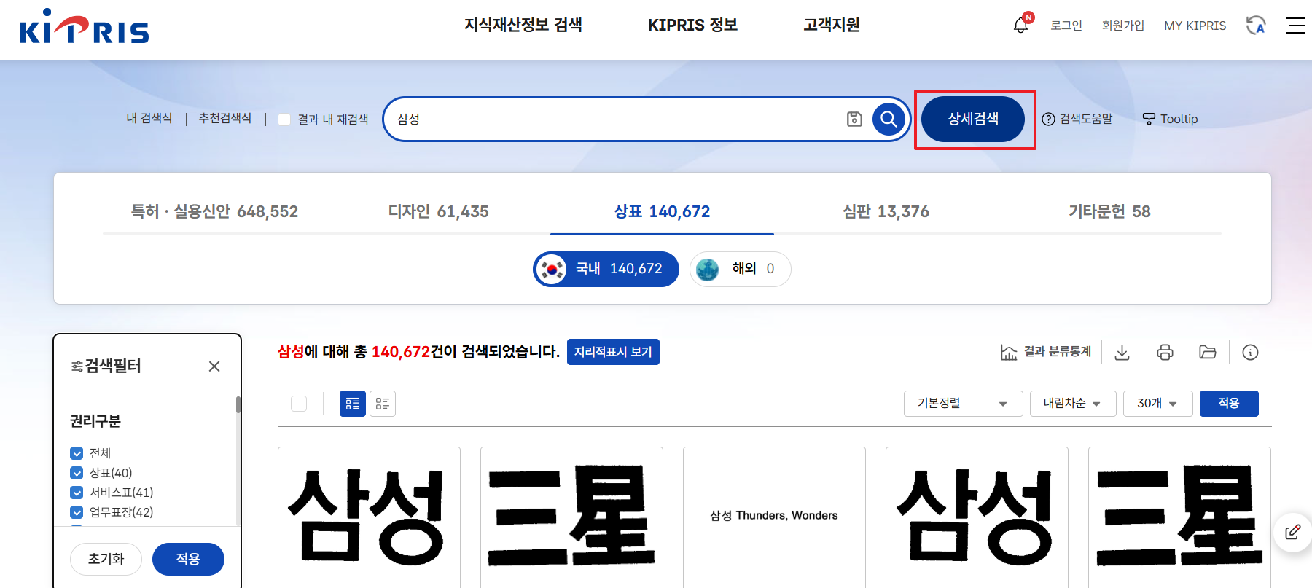1312x588 pixels.
Task: Click the 로그인 link
Action: coord(1066,26)
